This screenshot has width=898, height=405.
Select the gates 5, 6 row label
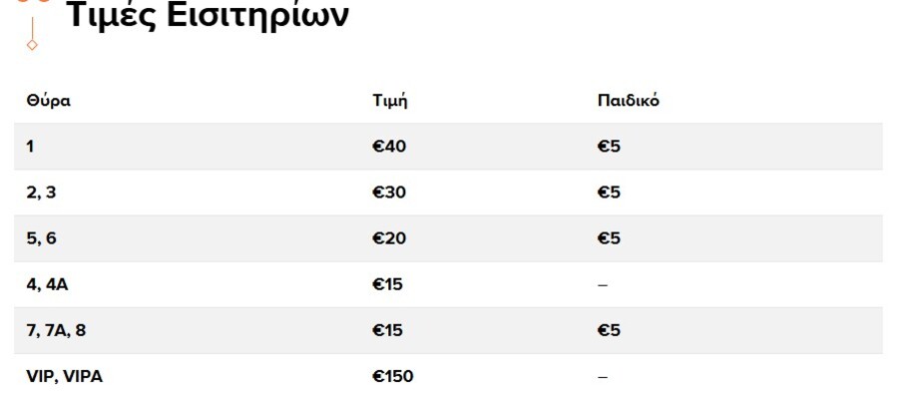41,238
